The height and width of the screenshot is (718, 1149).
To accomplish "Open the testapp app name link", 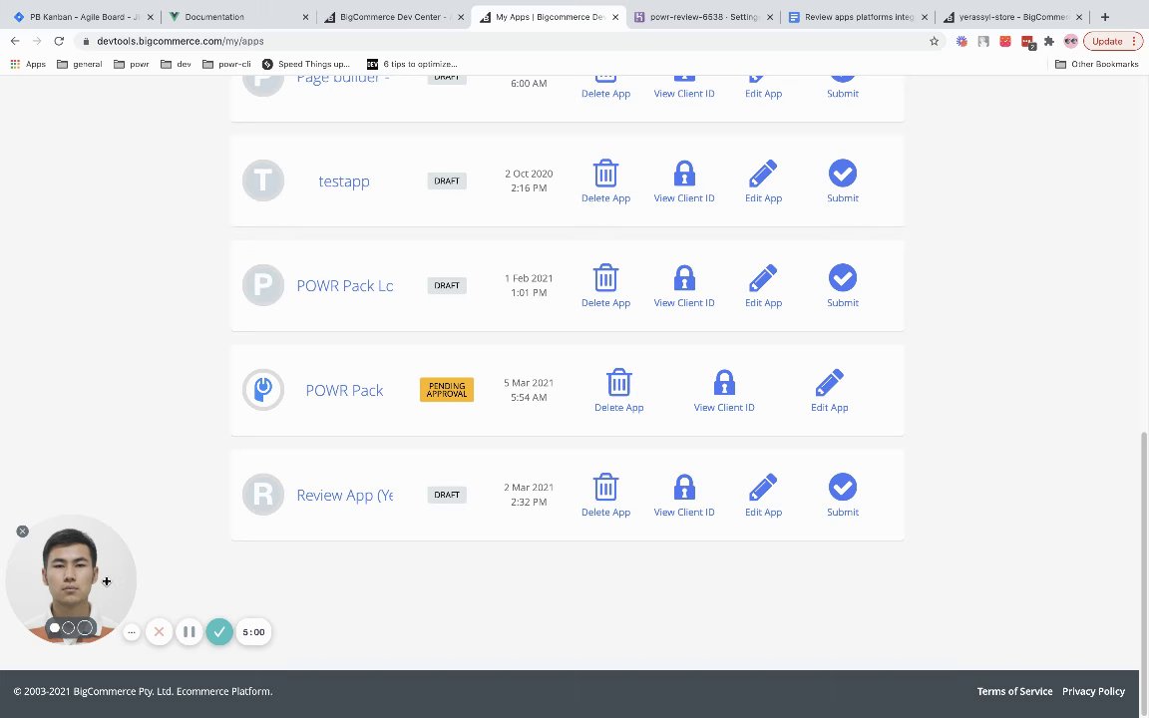I will 344,180.
